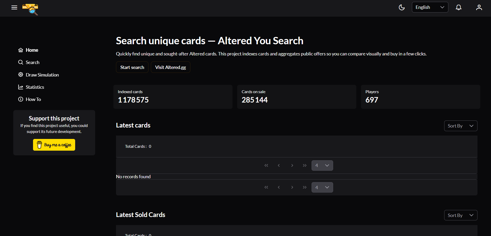Open Sort By dropdown for Latest cards

click(461, 126)
